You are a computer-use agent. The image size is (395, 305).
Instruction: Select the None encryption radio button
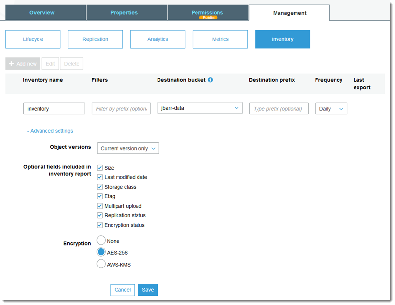[101, 240]
